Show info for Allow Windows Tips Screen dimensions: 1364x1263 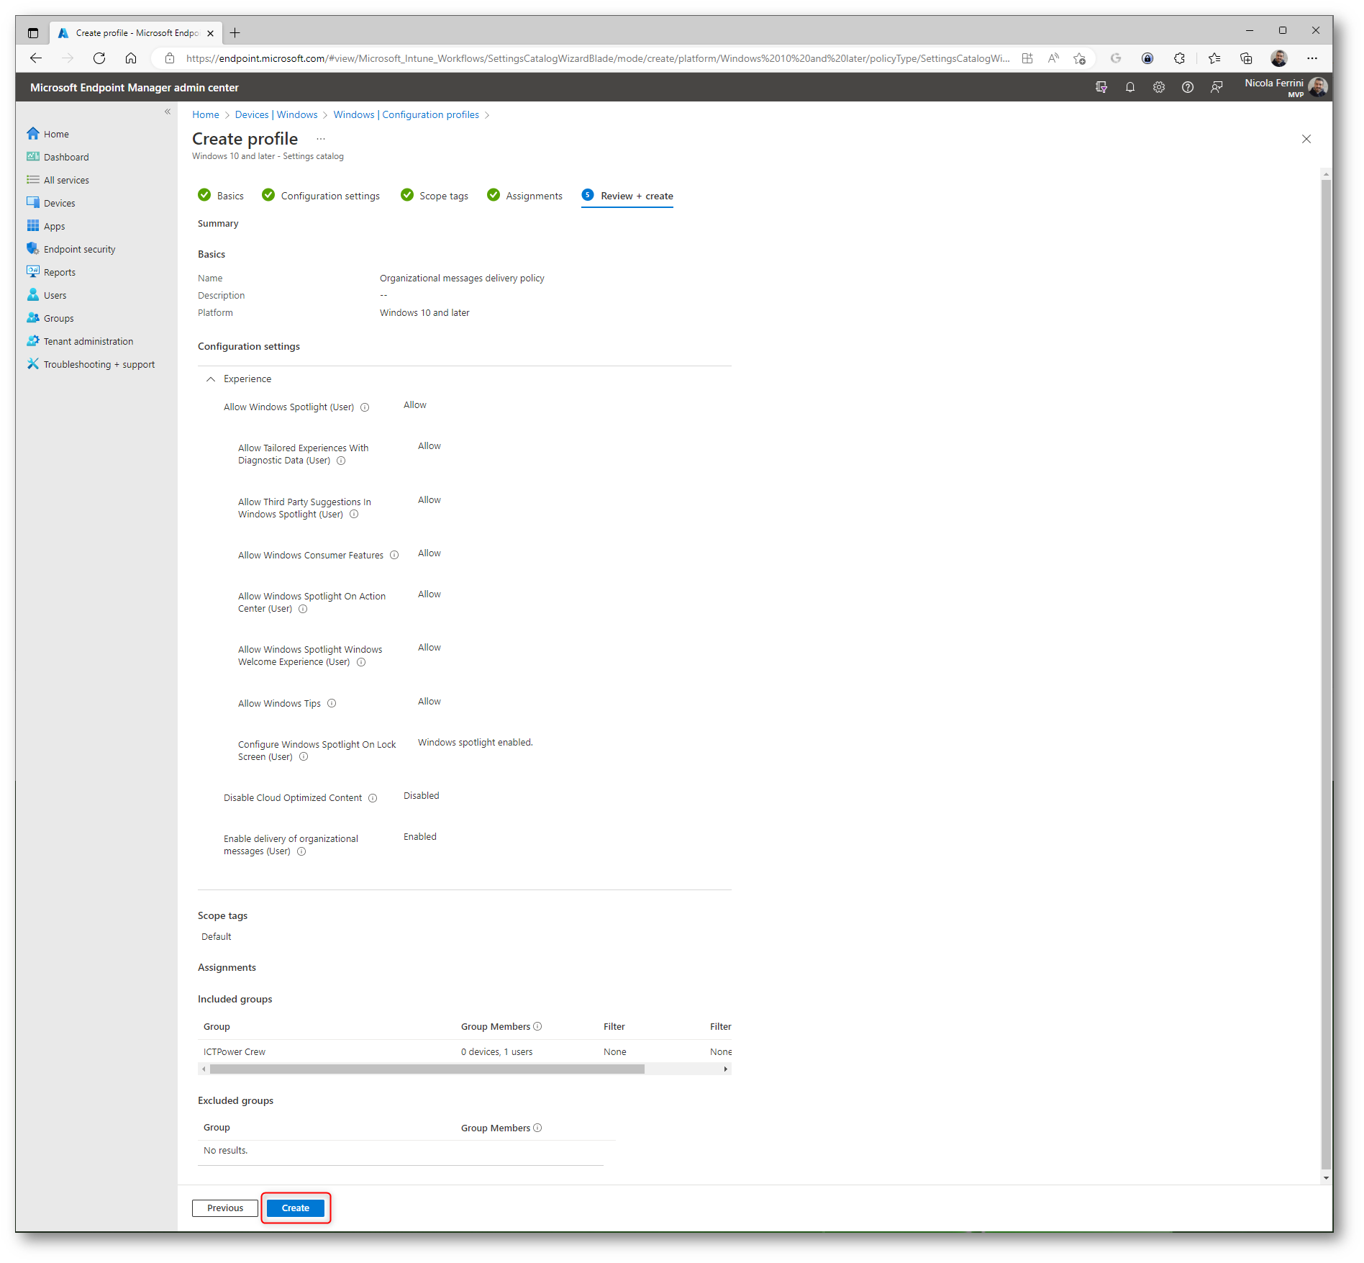pos(332,703)
